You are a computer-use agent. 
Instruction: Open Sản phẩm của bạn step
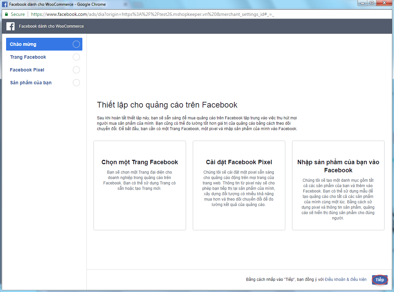pyautogui.click(x=44, y=83)
